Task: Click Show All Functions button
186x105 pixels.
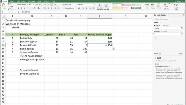Action: [x=162, y=19]
